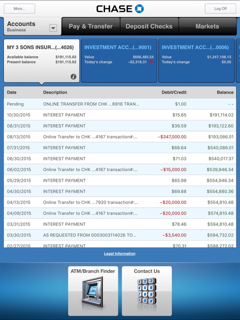Open the Pending online transfer from CHK ...6918 row
Image resolution: width=240 pixels, height=320 pixels.
pyautogui.click(x=120, y=104)
